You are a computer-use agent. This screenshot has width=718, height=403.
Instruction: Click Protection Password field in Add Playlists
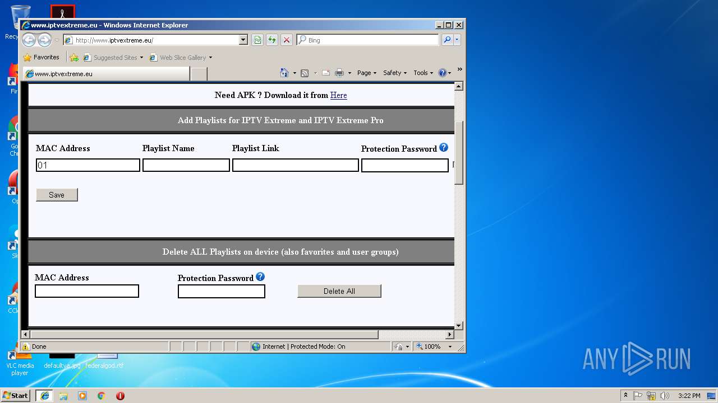pos(405,165)
